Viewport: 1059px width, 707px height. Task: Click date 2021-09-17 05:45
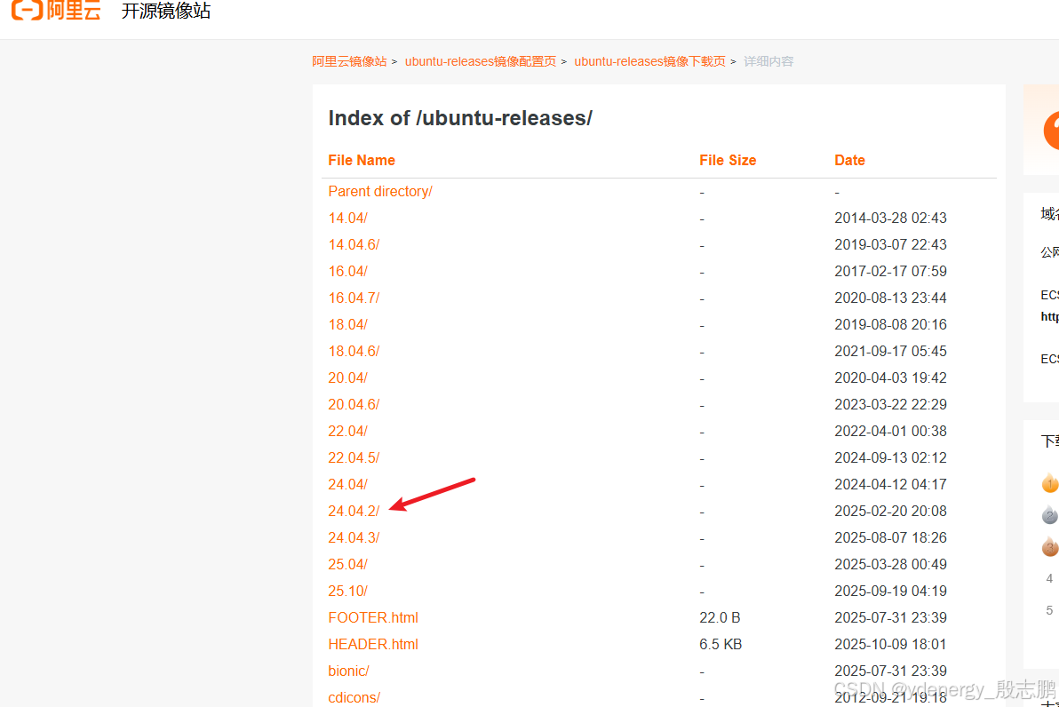[x=890, y=351]
